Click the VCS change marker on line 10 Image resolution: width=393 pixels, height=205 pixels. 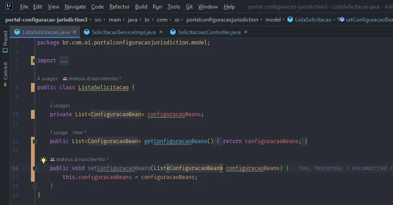[x=33, y=114]
